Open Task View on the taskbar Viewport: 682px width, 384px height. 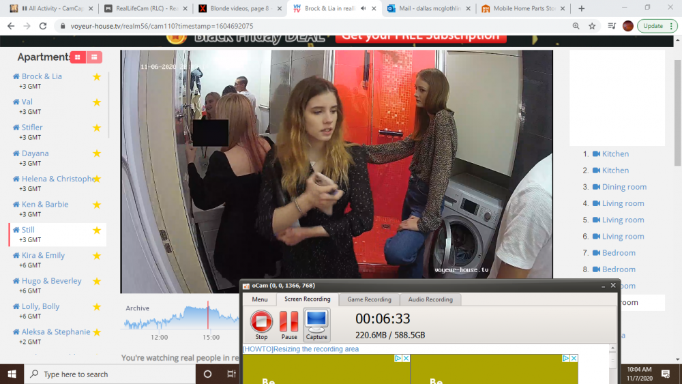point(232,374)
